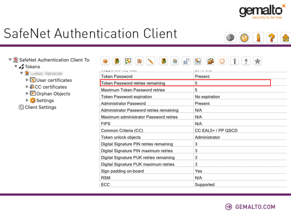This screenshot has width=291, height=217.
Task: Click the gemalto logo
Action: pyautogui.click(x=262, y=11)
